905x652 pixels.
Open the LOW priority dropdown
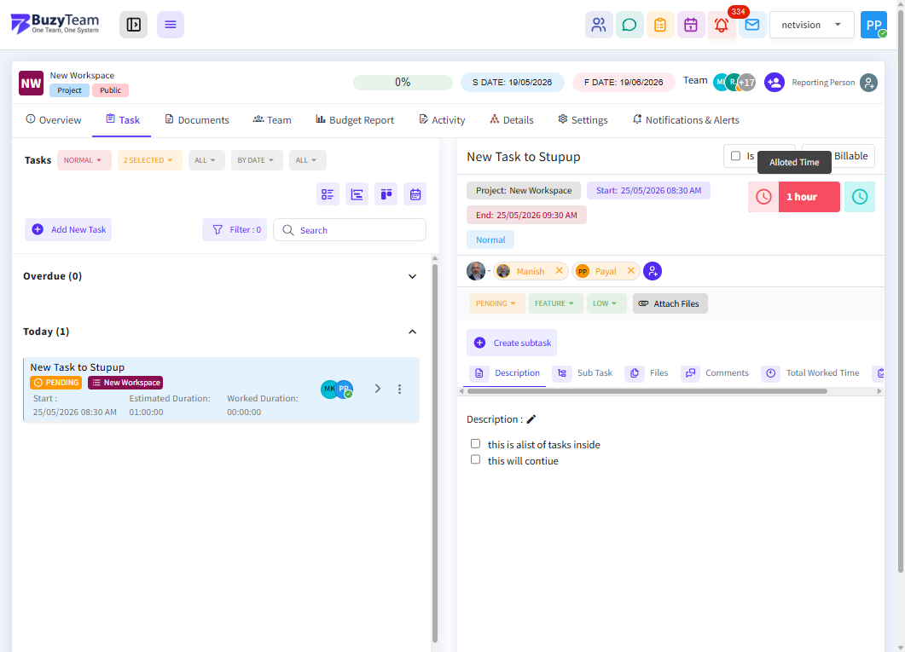pyautogui.click(x=606, y=303)
